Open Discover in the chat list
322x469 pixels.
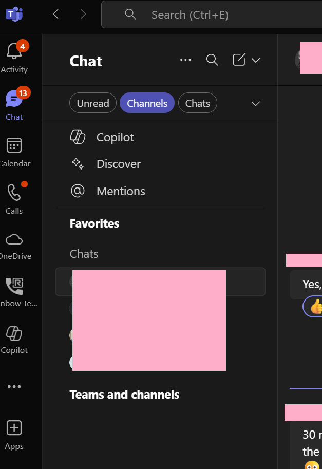[160, 164]
